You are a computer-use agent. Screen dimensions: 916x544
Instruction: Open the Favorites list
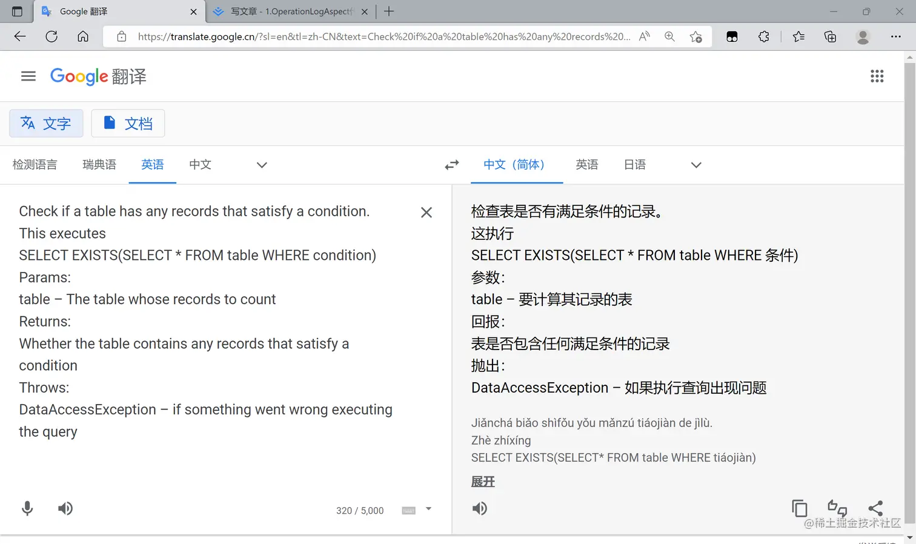798,36
